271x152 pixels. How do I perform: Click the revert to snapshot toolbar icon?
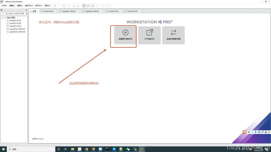click(x=74, y=6)
